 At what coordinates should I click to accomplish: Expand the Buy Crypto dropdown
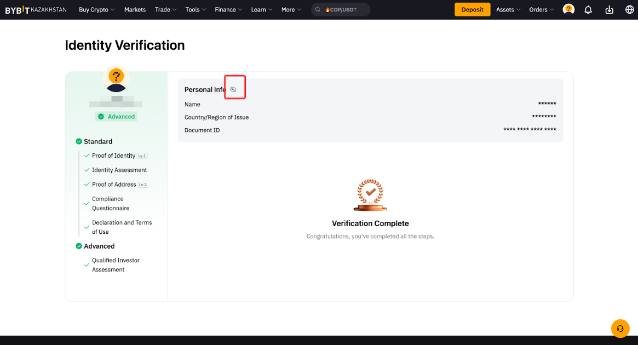96,9
